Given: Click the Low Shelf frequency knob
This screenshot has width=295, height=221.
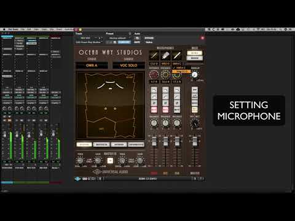Looking at the screenshot, I should [x=80, y=161].
